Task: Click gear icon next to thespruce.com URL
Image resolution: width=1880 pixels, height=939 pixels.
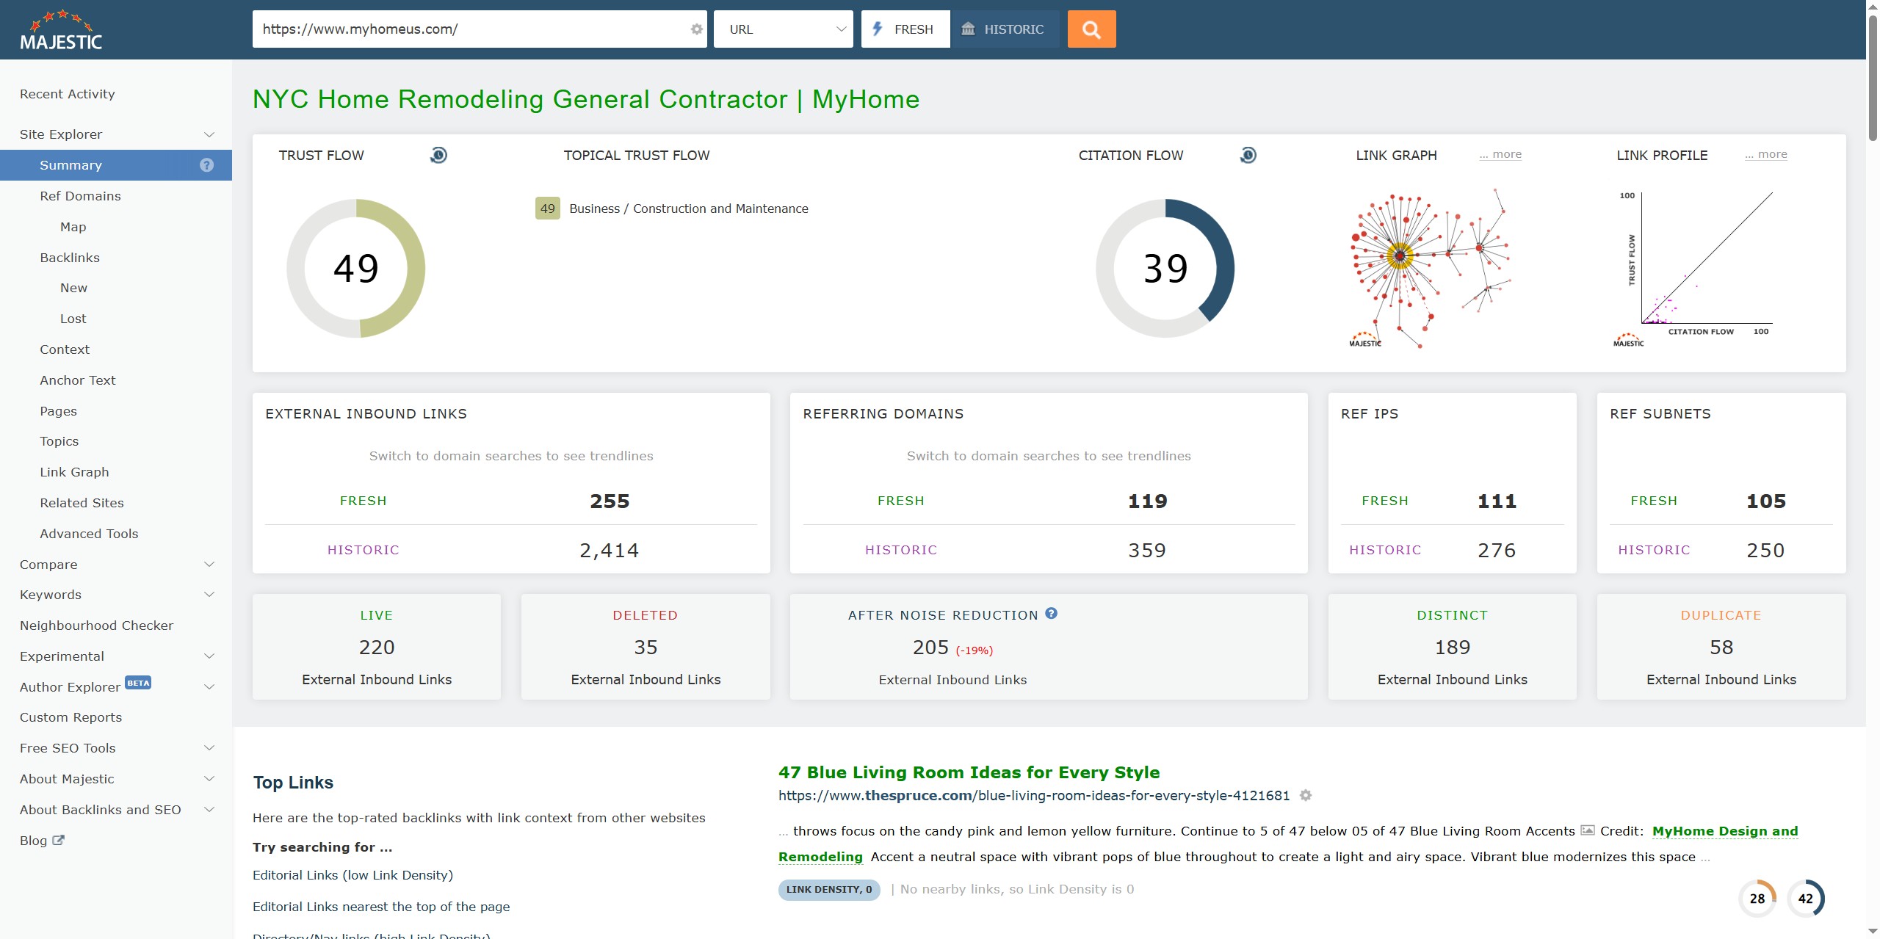Action: [1305, 795]
